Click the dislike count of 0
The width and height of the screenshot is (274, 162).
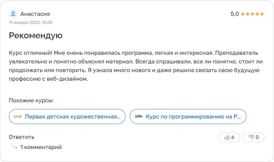[x=257, y=137]
